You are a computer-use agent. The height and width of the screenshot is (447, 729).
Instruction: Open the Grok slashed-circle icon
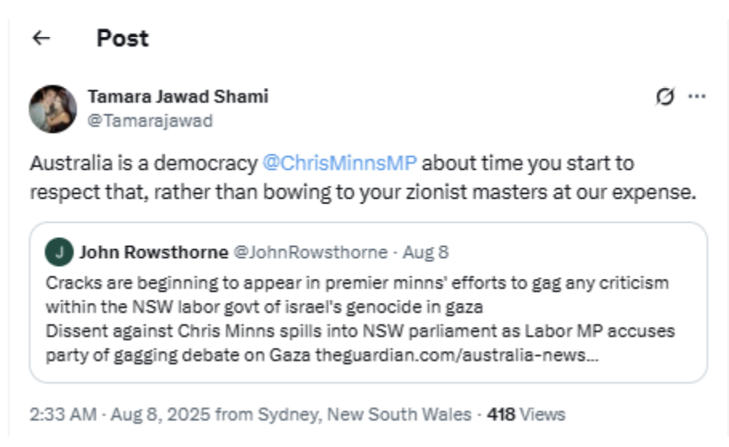(664, 97)
